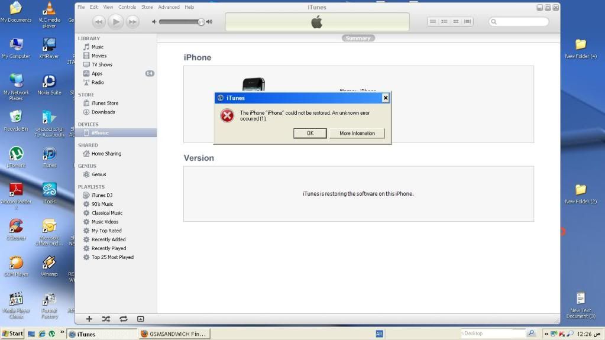
Task: Close the iTunes error dialog
Action: click(385, 98)
